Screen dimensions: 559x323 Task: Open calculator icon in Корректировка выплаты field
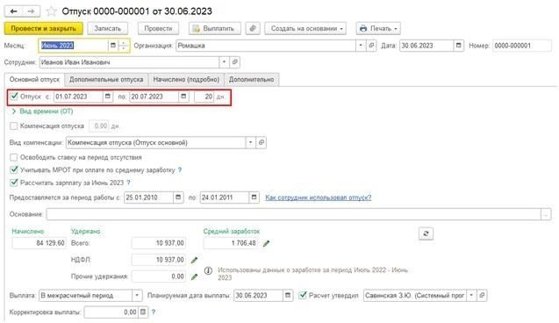[x=142, y=312]
